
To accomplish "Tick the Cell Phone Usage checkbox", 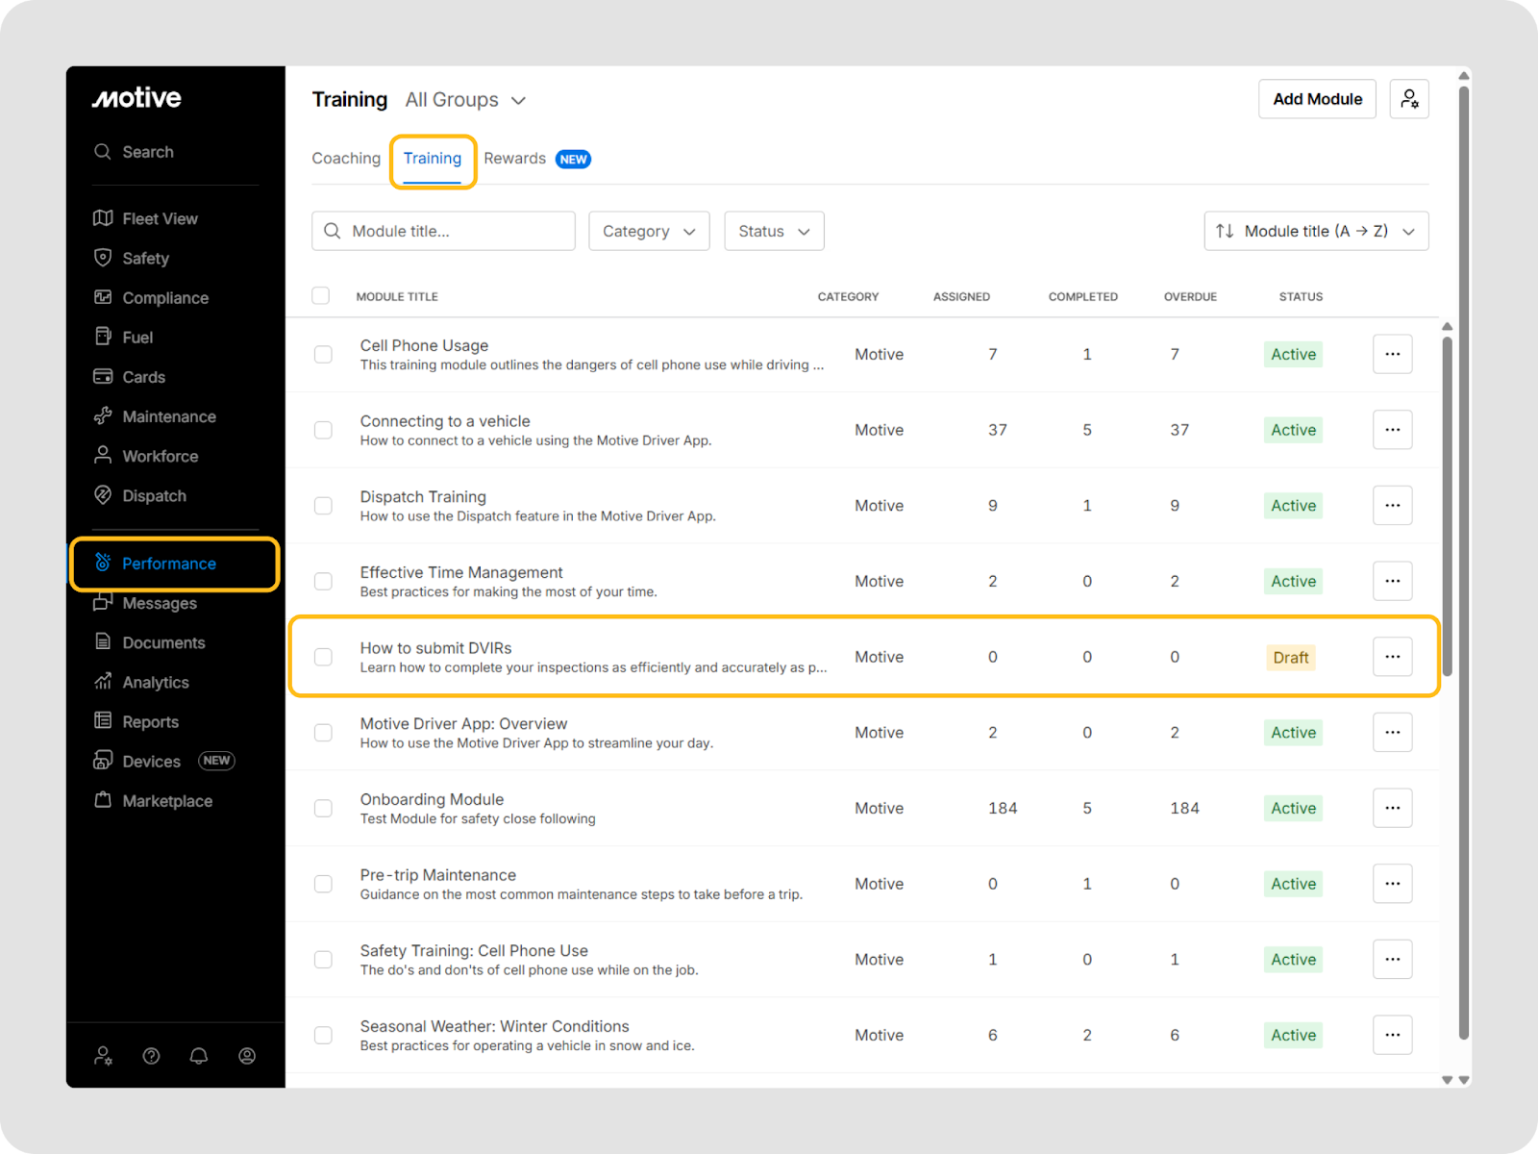I will tap(323, 355).
